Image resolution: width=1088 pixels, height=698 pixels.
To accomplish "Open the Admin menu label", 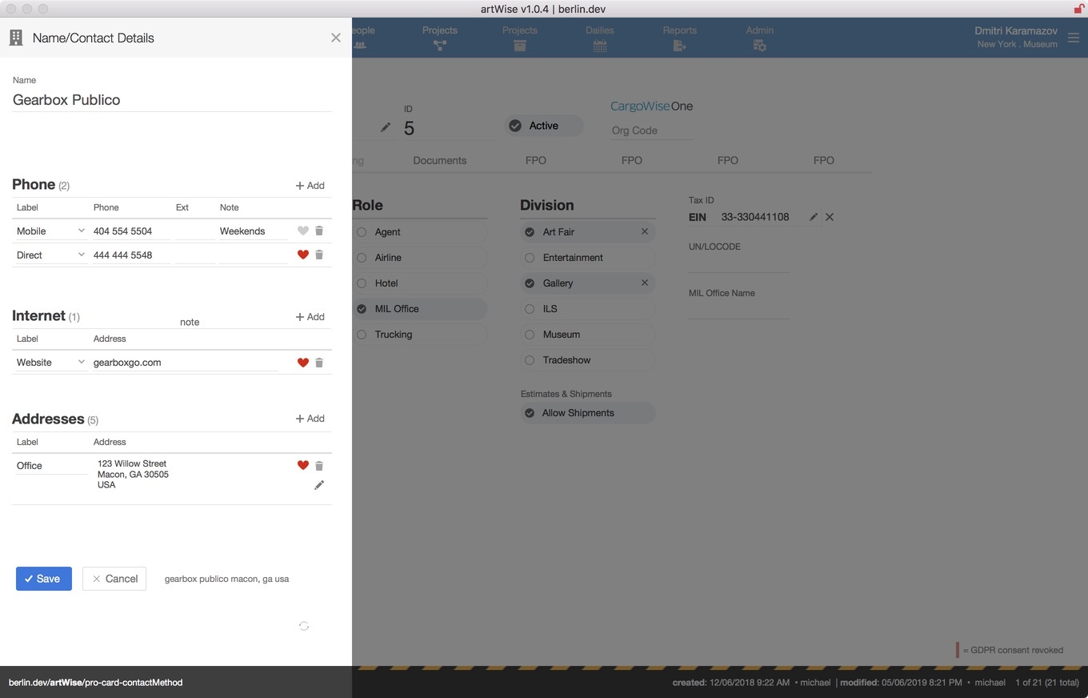I will pos(760,30).
